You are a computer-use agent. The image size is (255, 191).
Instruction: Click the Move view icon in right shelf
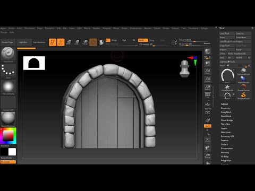pos(208,148)
